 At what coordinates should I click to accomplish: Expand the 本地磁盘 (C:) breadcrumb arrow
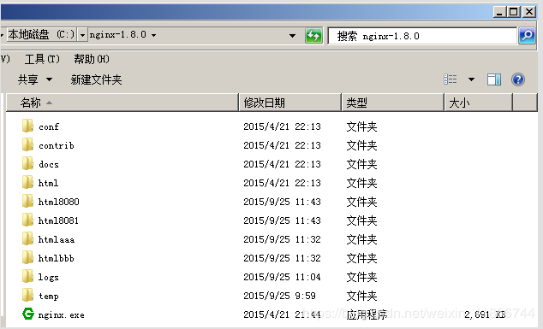pos(82,35)
